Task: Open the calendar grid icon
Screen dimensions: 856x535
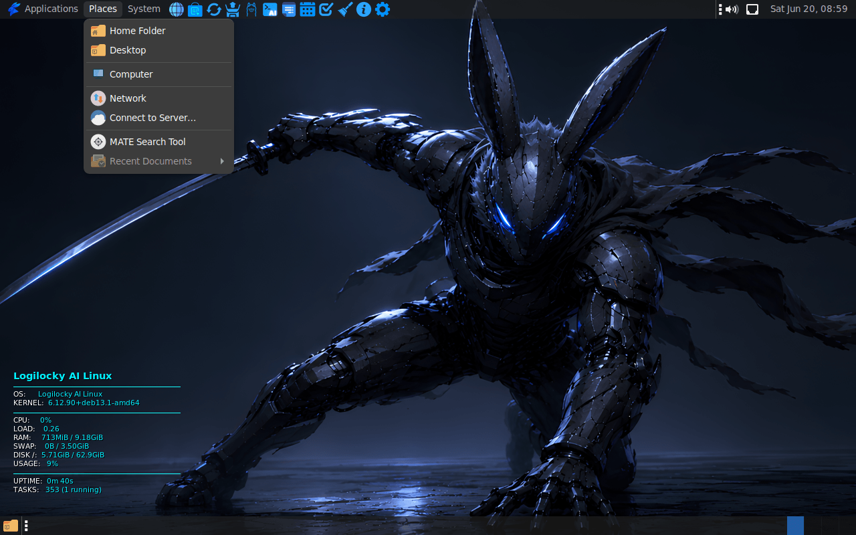Action: click(x=308, y=9)
